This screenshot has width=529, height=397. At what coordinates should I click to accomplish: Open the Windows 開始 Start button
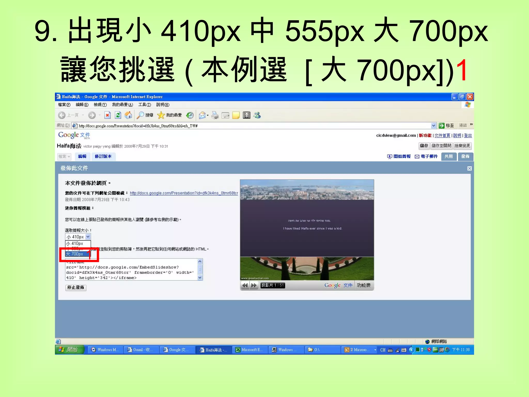[x=70, y=350]
